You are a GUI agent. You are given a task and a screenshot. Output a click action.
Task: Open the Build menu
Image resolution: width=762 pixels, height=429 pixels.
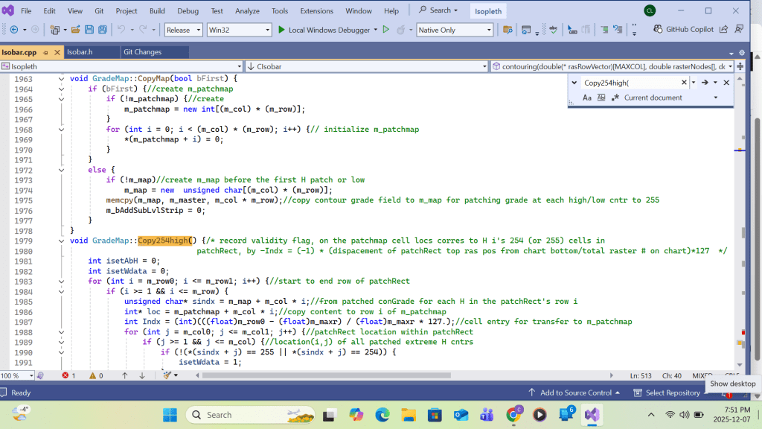[157, 11]
